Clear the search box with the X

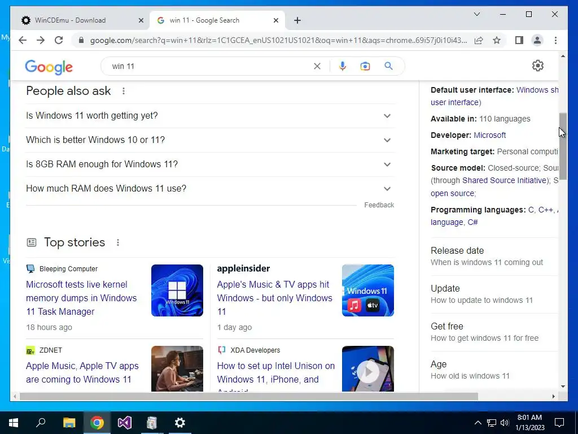point(317,66)
